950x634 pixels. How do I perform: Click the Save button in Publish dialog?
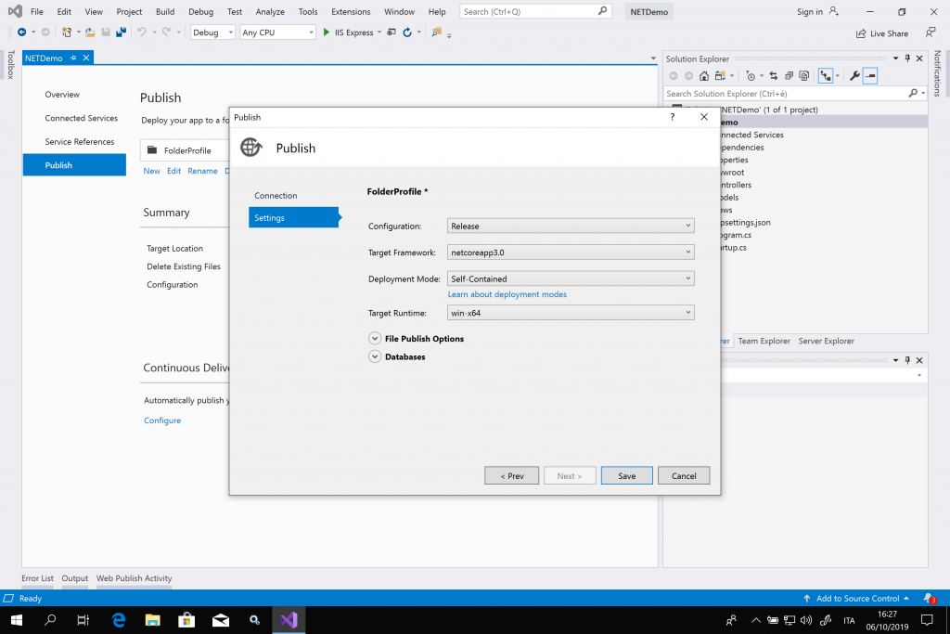(x=626, y=476)
